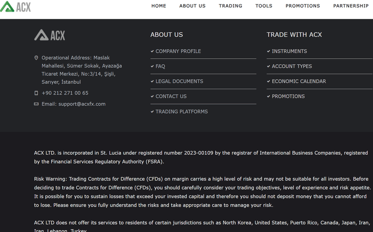Viewport: 373px width, 232px height.
Task: Click the gray ACX footer logo
Action: click(49, 35)
